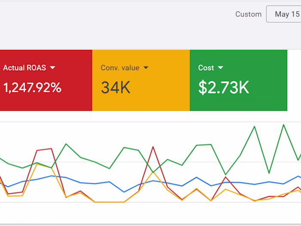Click the Custom date range label

coord(248,14)
